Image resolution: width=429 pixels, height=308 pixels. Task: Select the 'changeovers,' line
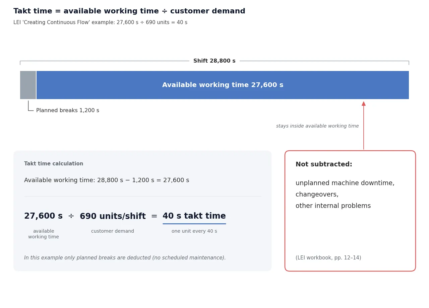[317, 195]
